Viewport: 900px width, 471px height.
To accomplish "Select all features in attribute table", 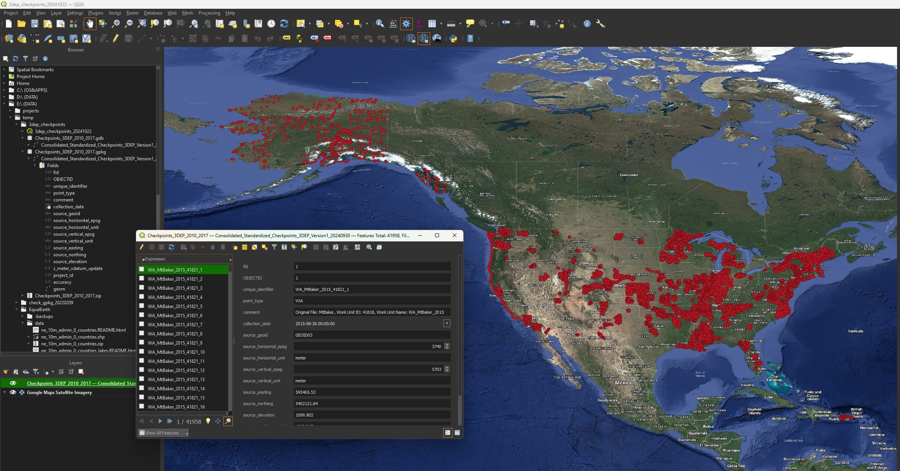I will pyautogui.click(x=245, y=247).
